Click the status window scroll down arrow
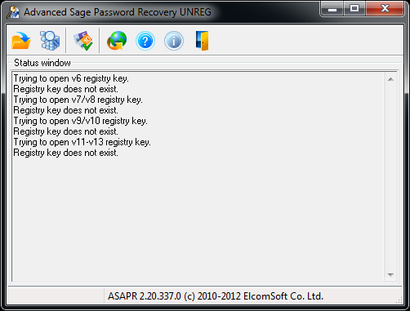Image resolution: width=410 pixels, height=311 pixels. tap(390, 275)
